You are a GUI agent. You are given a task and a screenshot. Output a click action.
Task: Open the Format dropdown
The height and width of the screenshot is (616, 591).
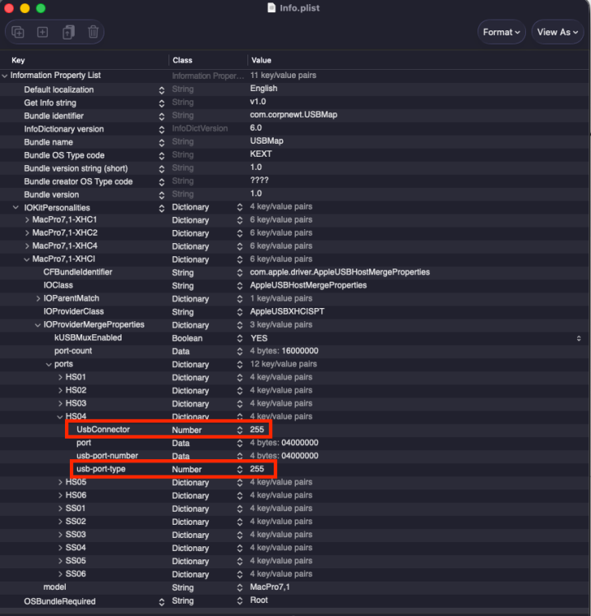[x=501, y=32]
